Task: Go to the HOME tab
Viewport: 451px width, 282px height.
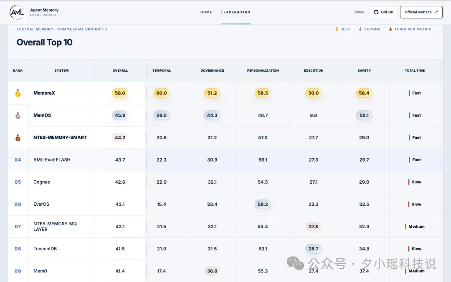Action: [x=206, y=12]
